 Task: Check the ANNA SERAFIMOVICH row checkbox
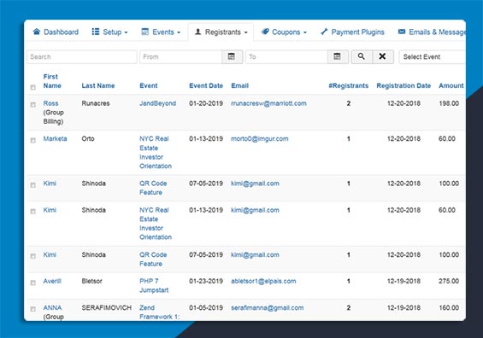(x=33, y=309)
